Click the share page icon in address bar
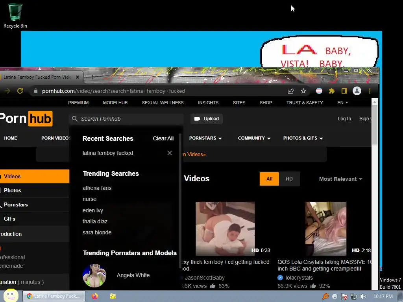This screenshot has height=302, width=403. coord(291,91)
